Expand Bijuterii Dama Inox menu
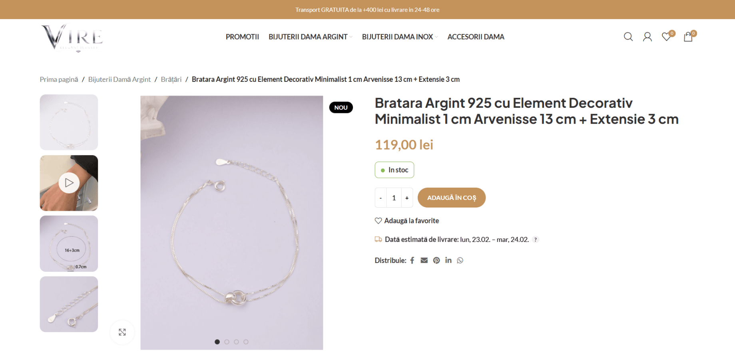 pyautogui.click(x=400, y=37)
